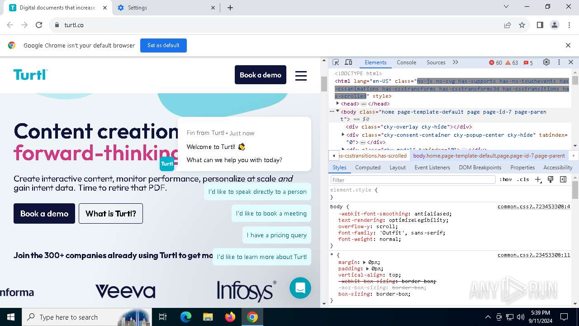Click the yellow warning count 63
This screenshot has height=326, width=579.
pos(512,62)
